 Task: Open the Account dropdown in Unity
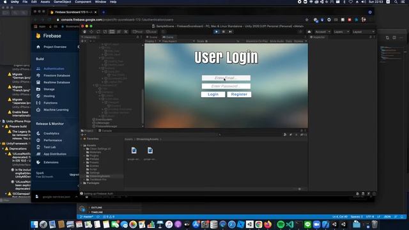pos(323,32)
